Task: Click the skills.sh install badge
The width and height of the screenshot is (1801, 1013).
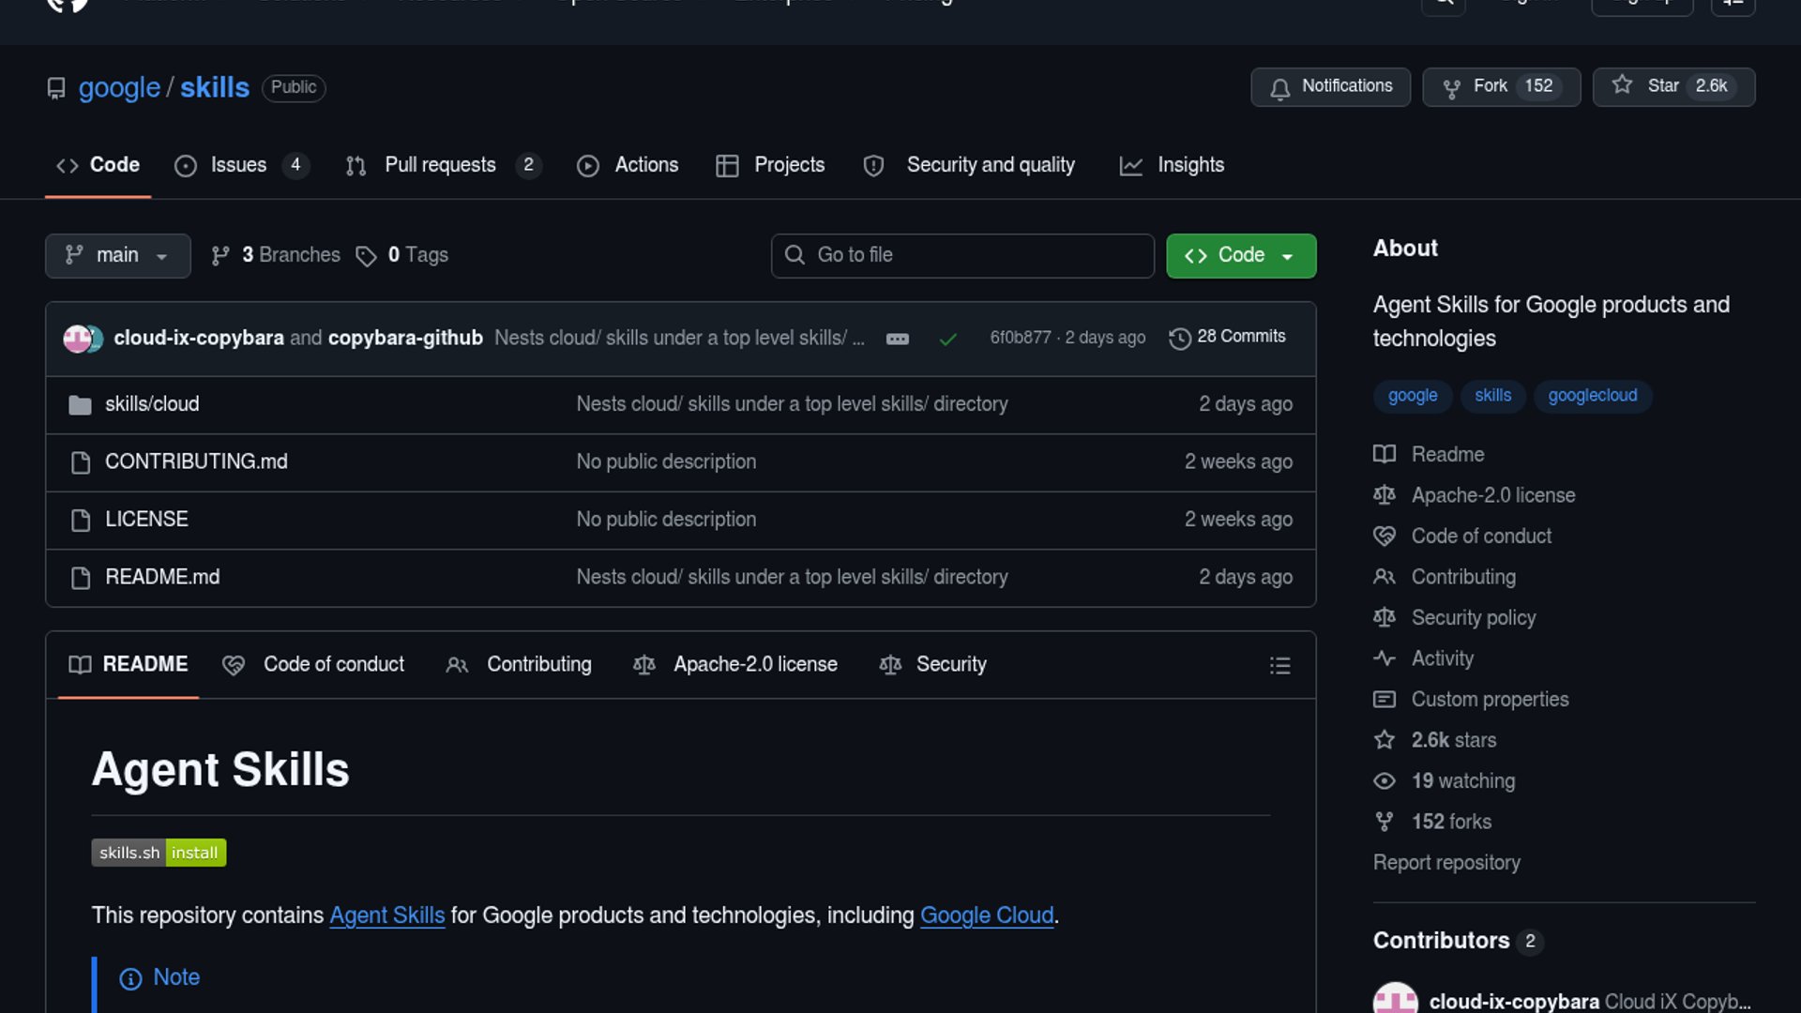Action: (159, 853)
